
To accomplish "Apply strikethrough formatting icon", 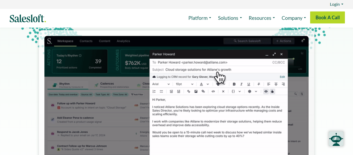I will pyautogui.click(x=259, y=84).
